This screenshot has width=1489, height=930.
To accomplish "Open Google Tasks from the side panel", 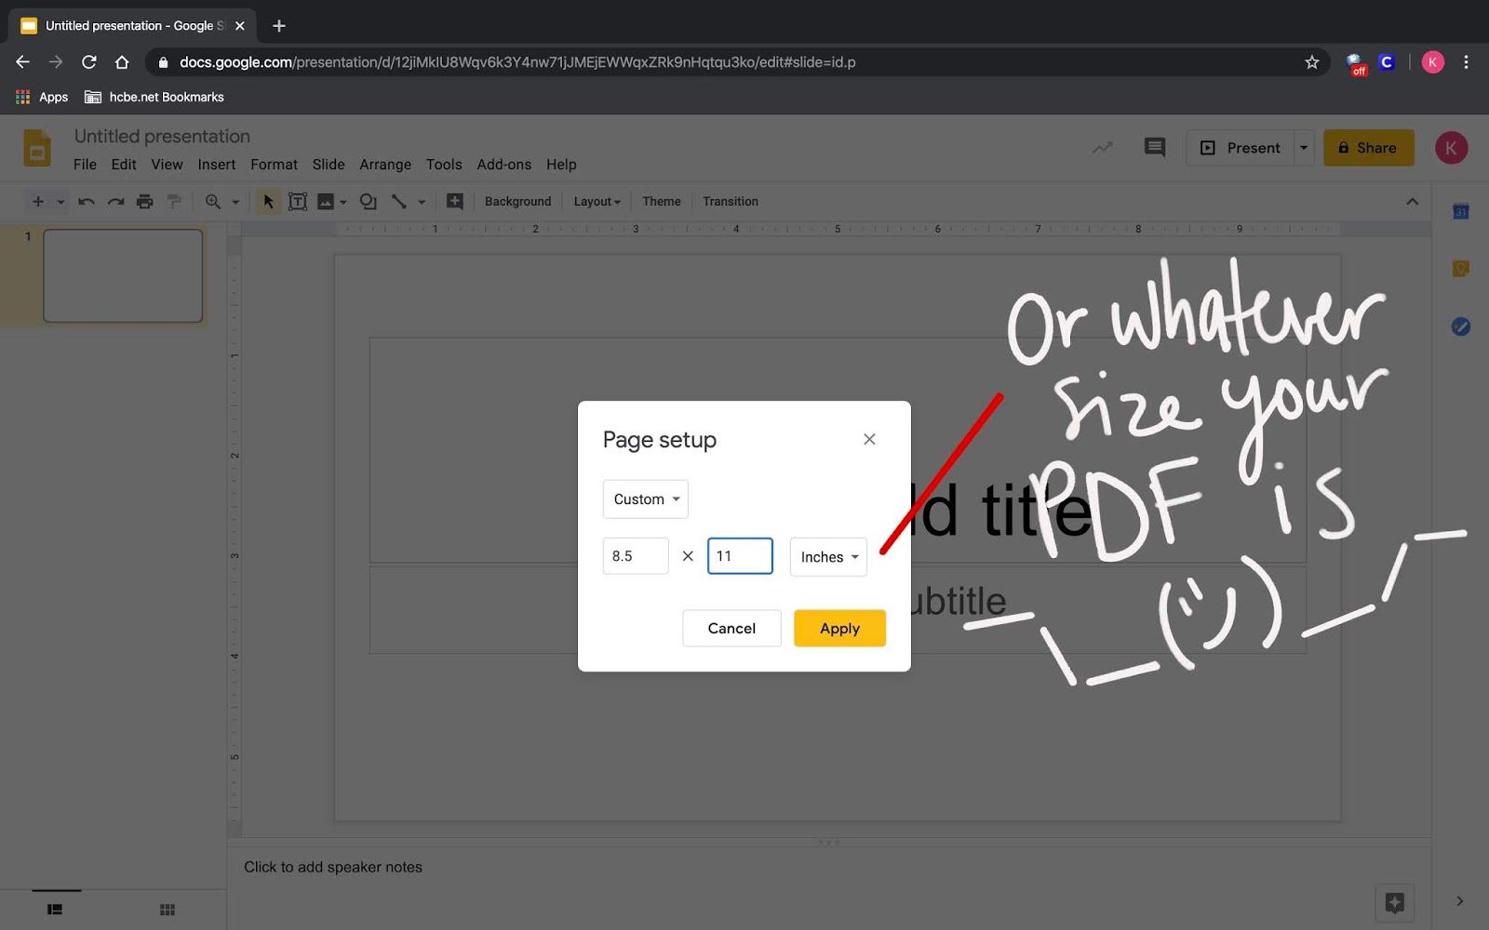I will [1461, 327].
